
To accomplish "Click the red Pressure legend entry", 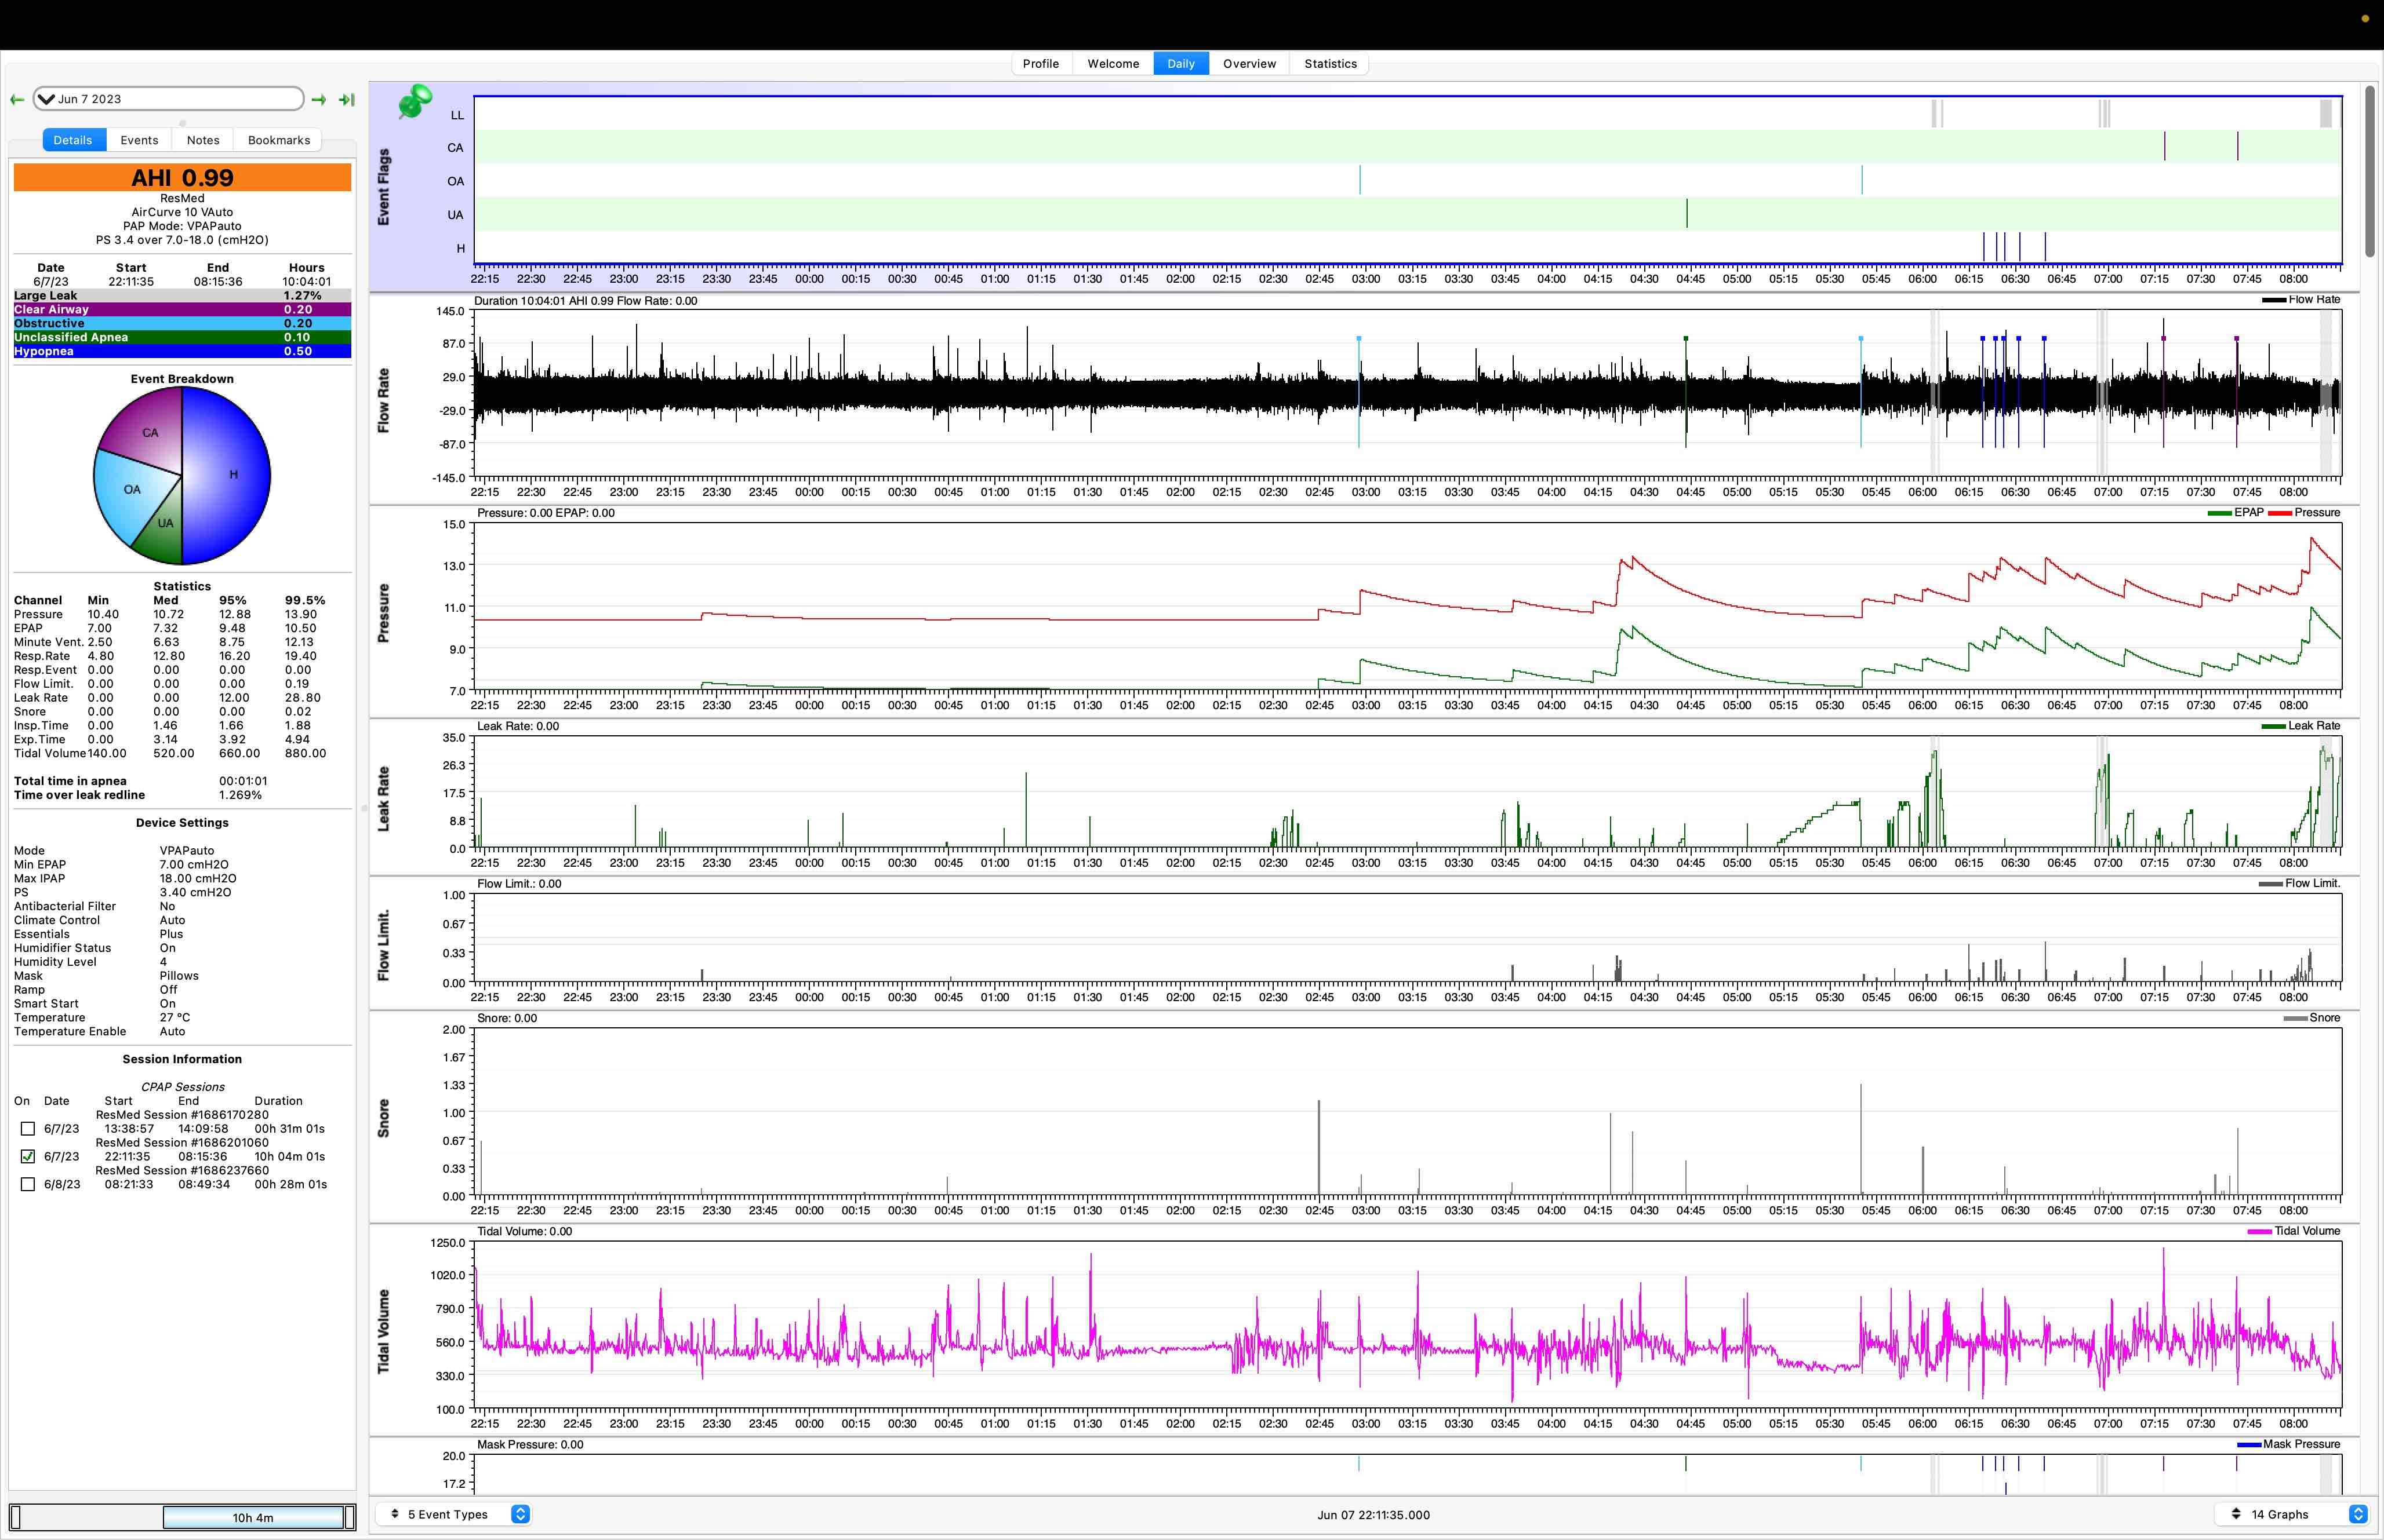I will 2304,513.
